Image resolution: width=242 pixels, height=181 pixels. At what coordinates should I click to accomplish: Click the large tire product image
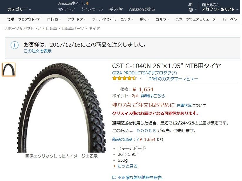[x=61, y=108]
